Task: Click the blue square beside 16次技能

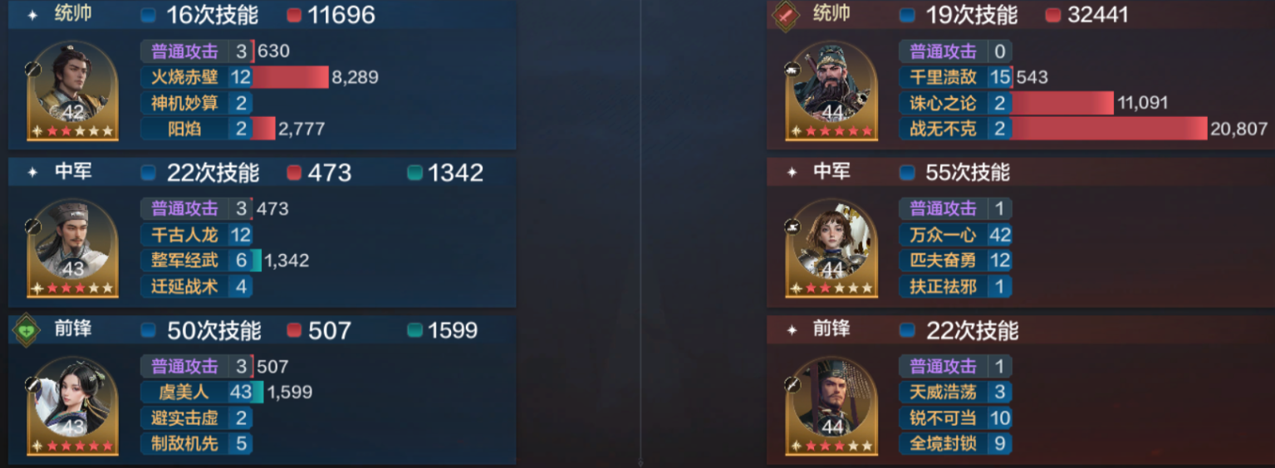Action: coord(148,15)
